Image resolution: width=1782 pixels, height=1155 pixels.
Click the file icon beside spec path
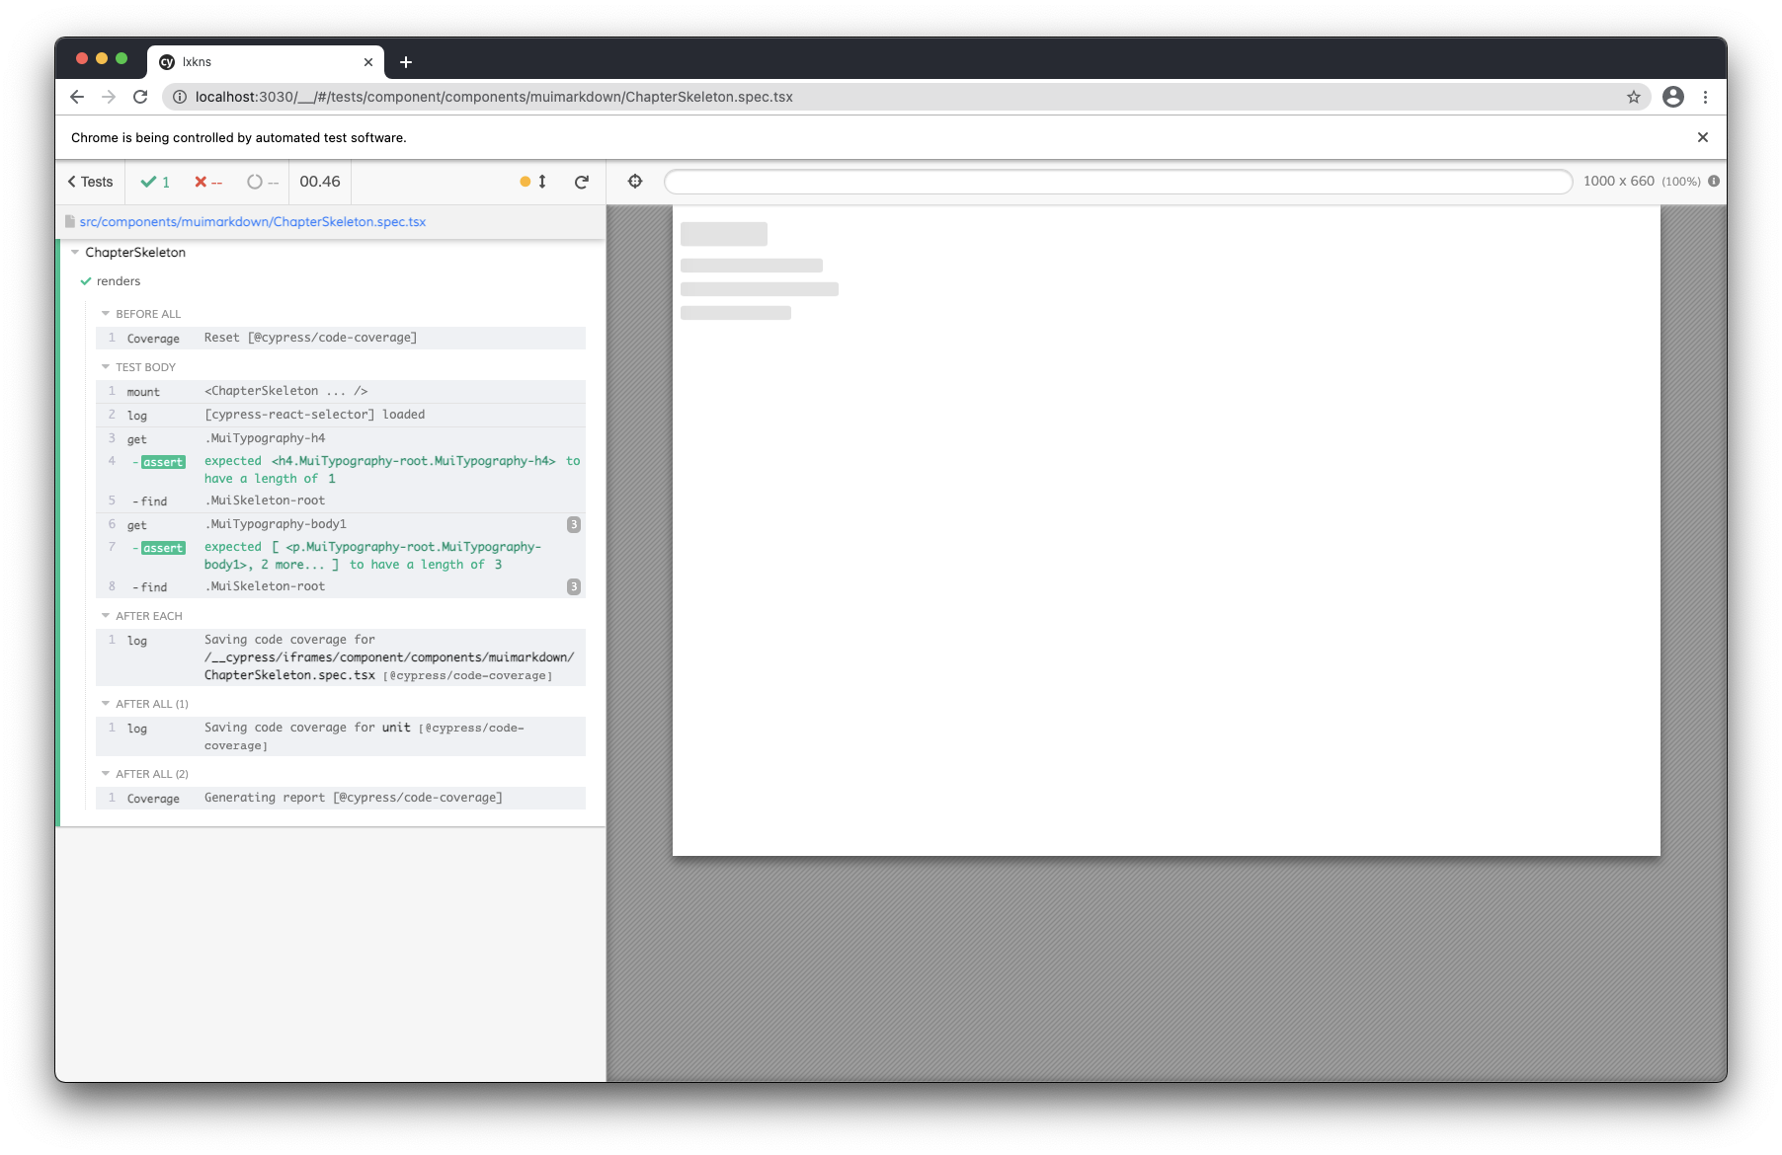coord(70,222)
